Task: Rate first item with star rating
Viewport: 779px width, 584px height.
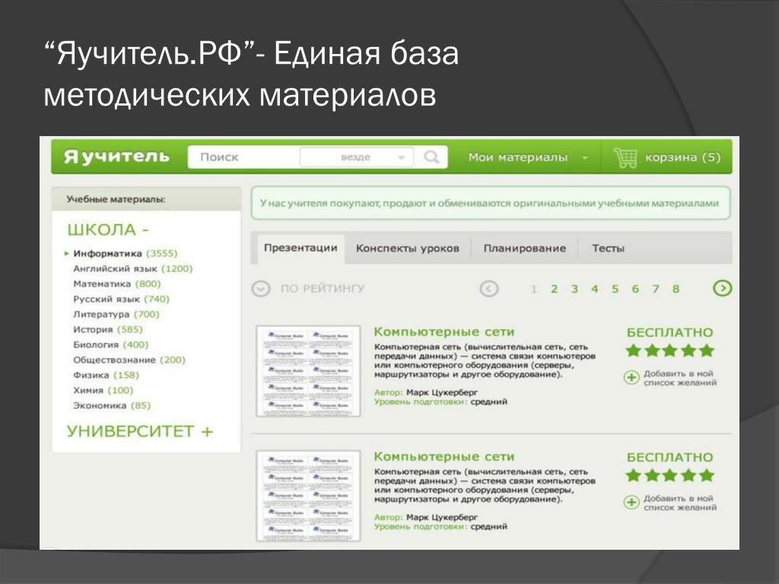Action: [669, 351]
